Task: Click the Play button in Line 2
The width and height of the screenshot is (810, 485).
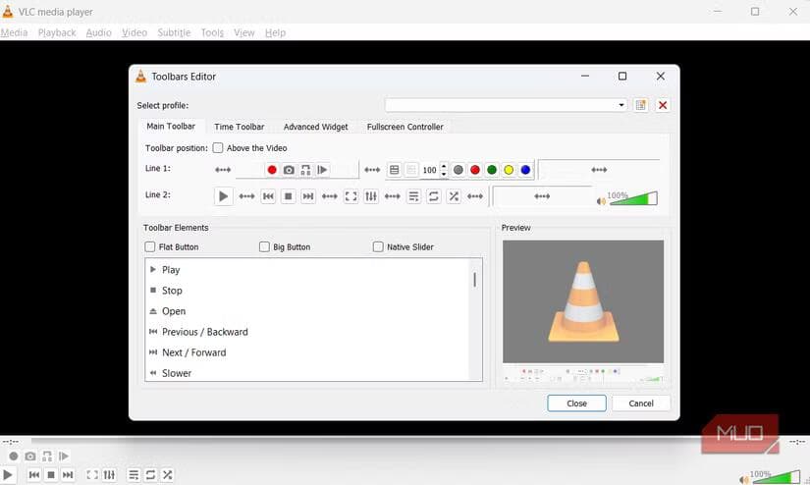Action: pyautogui.click(x=223, y=196)
